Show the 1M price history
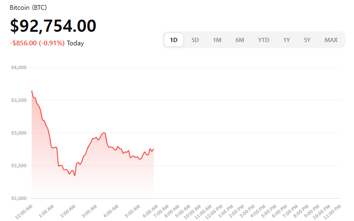This screenshot has height=221, width=354. 217,40
